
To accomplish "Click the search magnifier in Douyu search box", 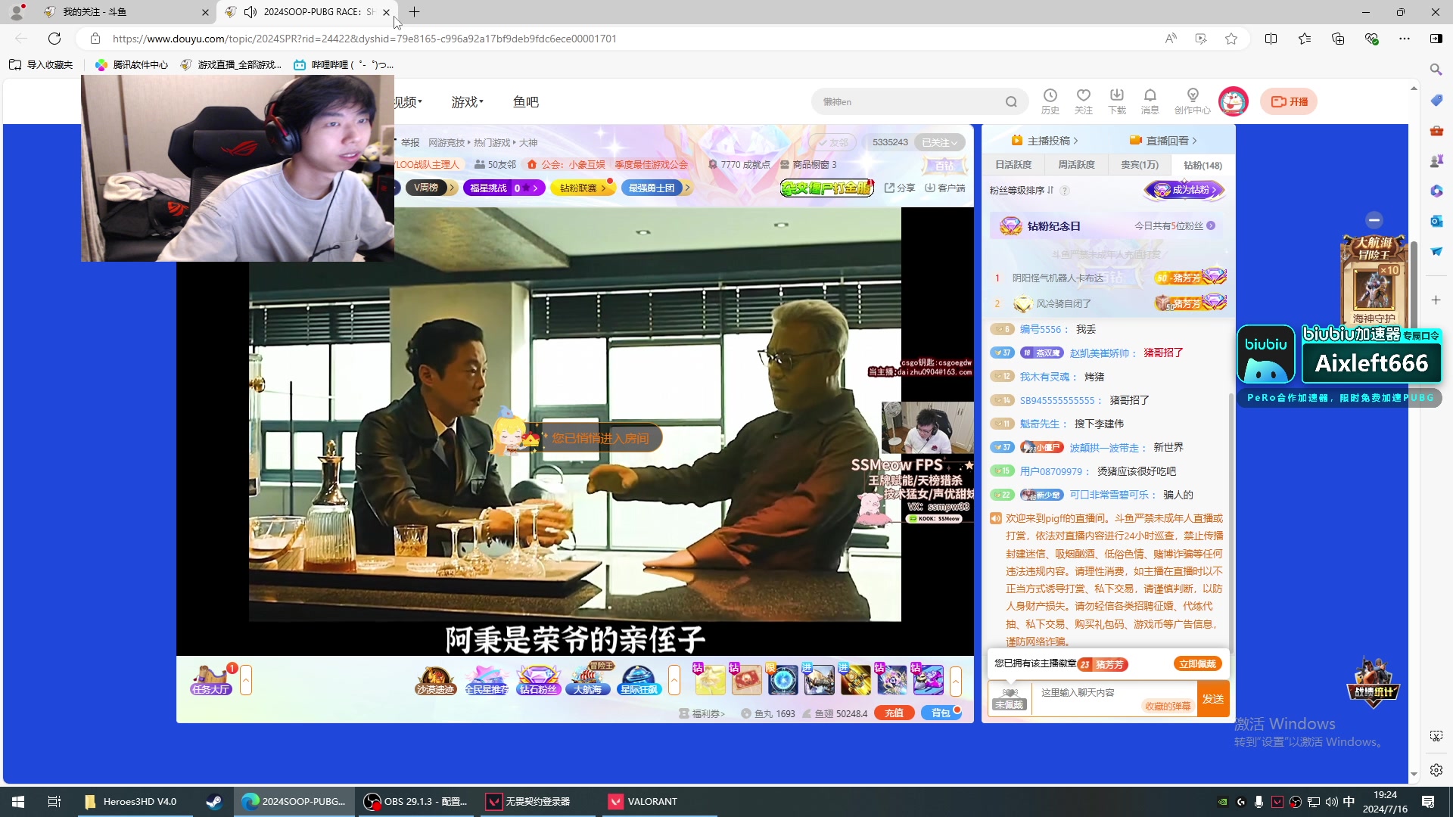I will click(x=1011, y=101).
